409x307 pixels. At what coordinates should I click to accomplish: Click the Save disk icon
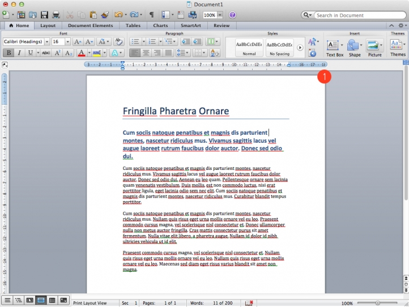(x=45, y=15)
